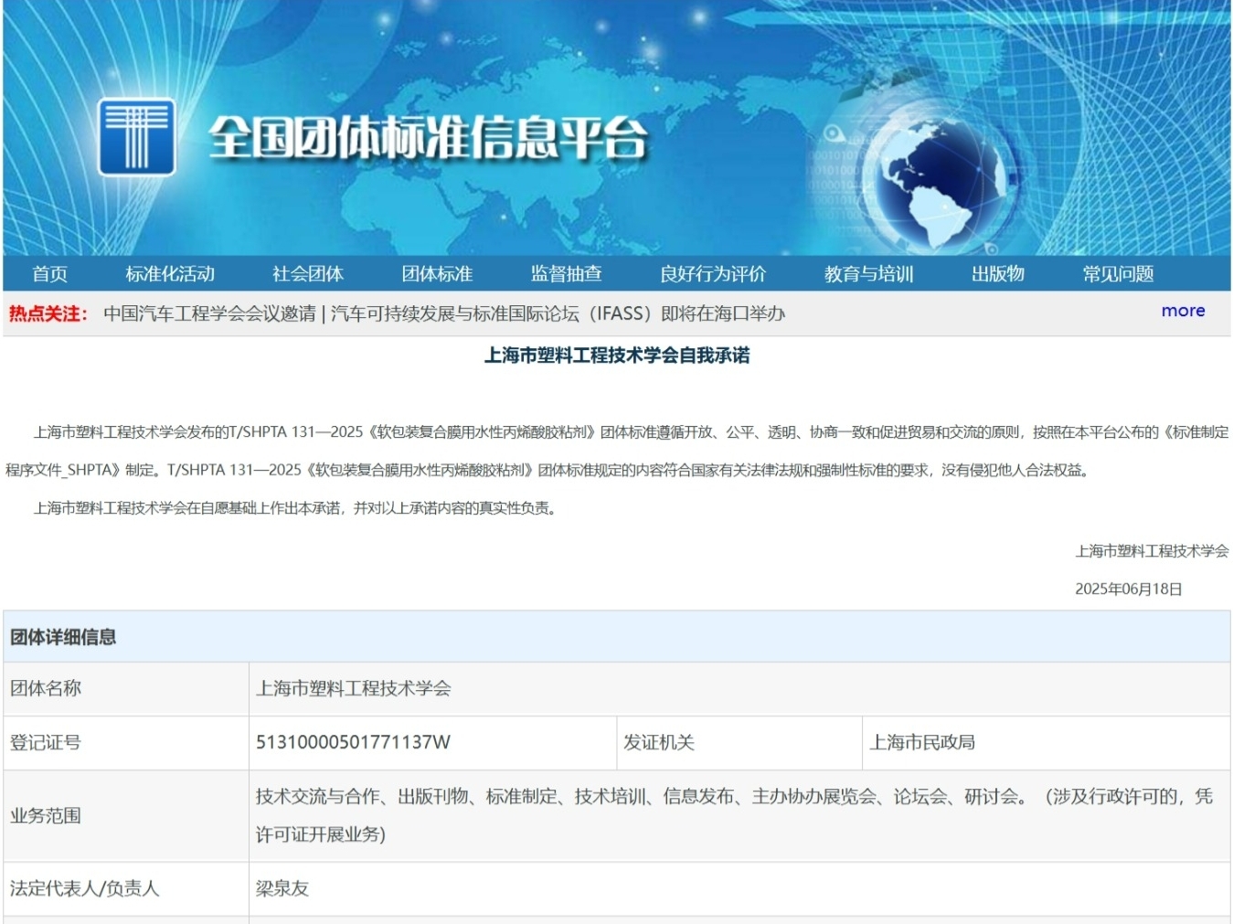Click the more link for hot topics
This screenshot has width=1233, height=924.
click(1182, 312)
